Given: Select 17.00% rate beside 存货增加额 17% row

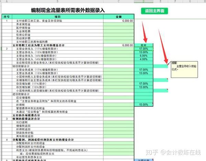Looking at the screenshot, I should (x=144, y=84).
